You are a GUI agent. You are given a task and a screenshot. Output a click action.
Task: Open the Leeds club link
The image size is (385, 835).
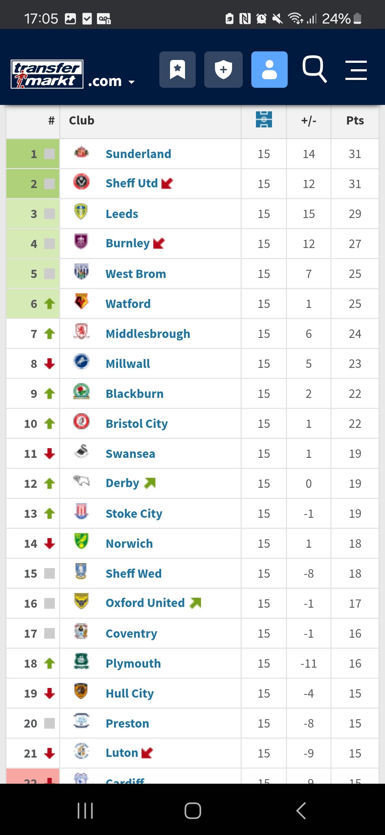pyautogui.click(x=122, y=214)
